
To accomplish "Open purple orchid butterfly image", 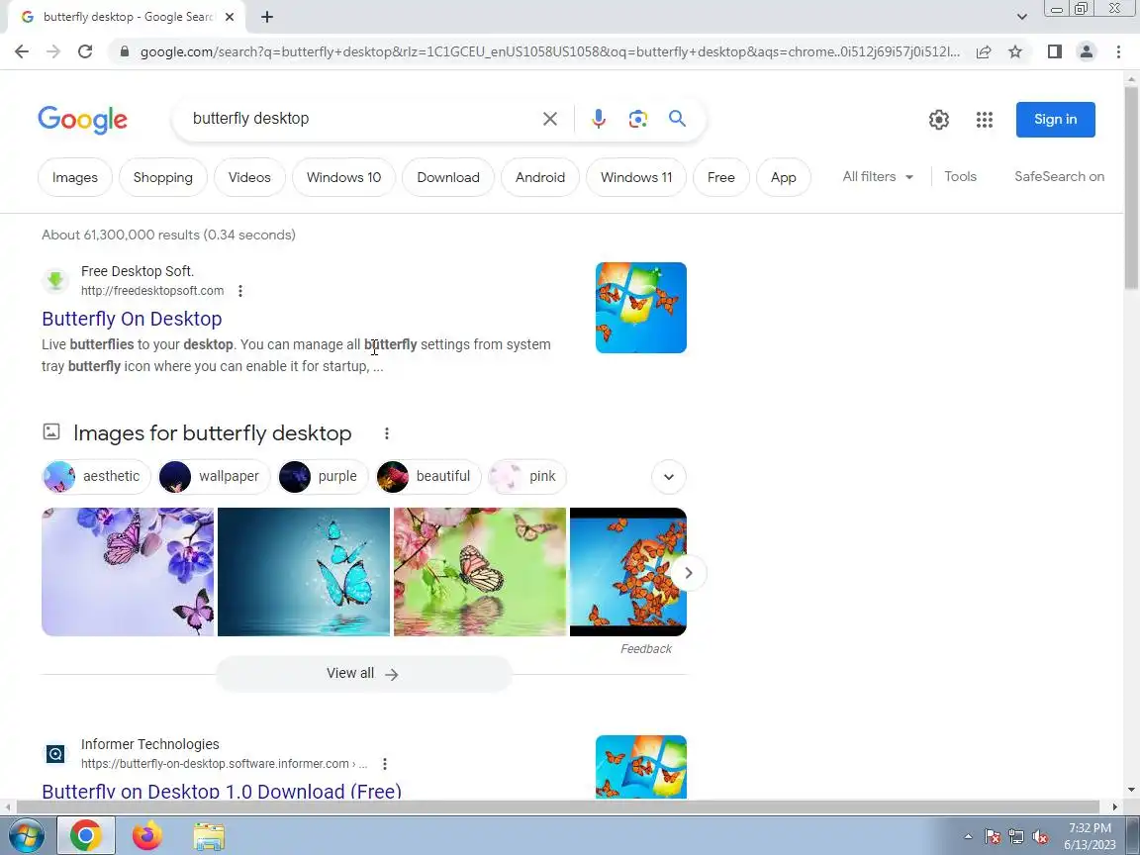I will [x=128, y=572].
